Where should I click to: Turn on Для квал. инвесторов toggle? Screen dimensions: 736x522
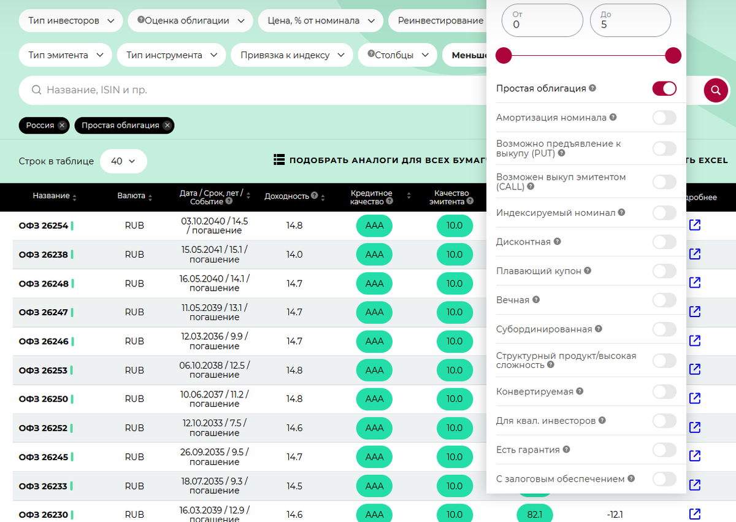[664, 421]
